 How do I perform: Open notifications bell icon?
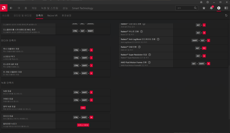(211, 8)
